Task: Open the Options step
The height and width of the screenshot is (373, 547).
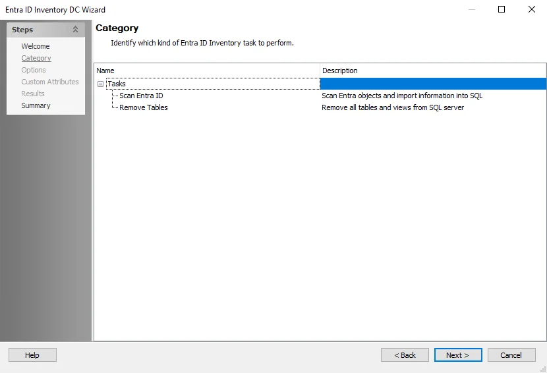Action: (x=33, y=70)
